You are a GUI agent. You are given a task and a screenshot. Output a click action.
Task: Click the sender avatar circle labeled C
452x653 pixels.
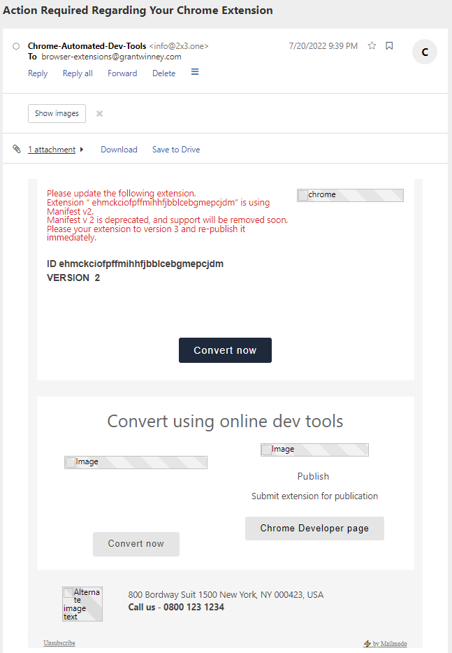tap(425, 52)
